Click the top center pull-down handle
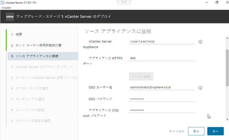 [124, 2]
